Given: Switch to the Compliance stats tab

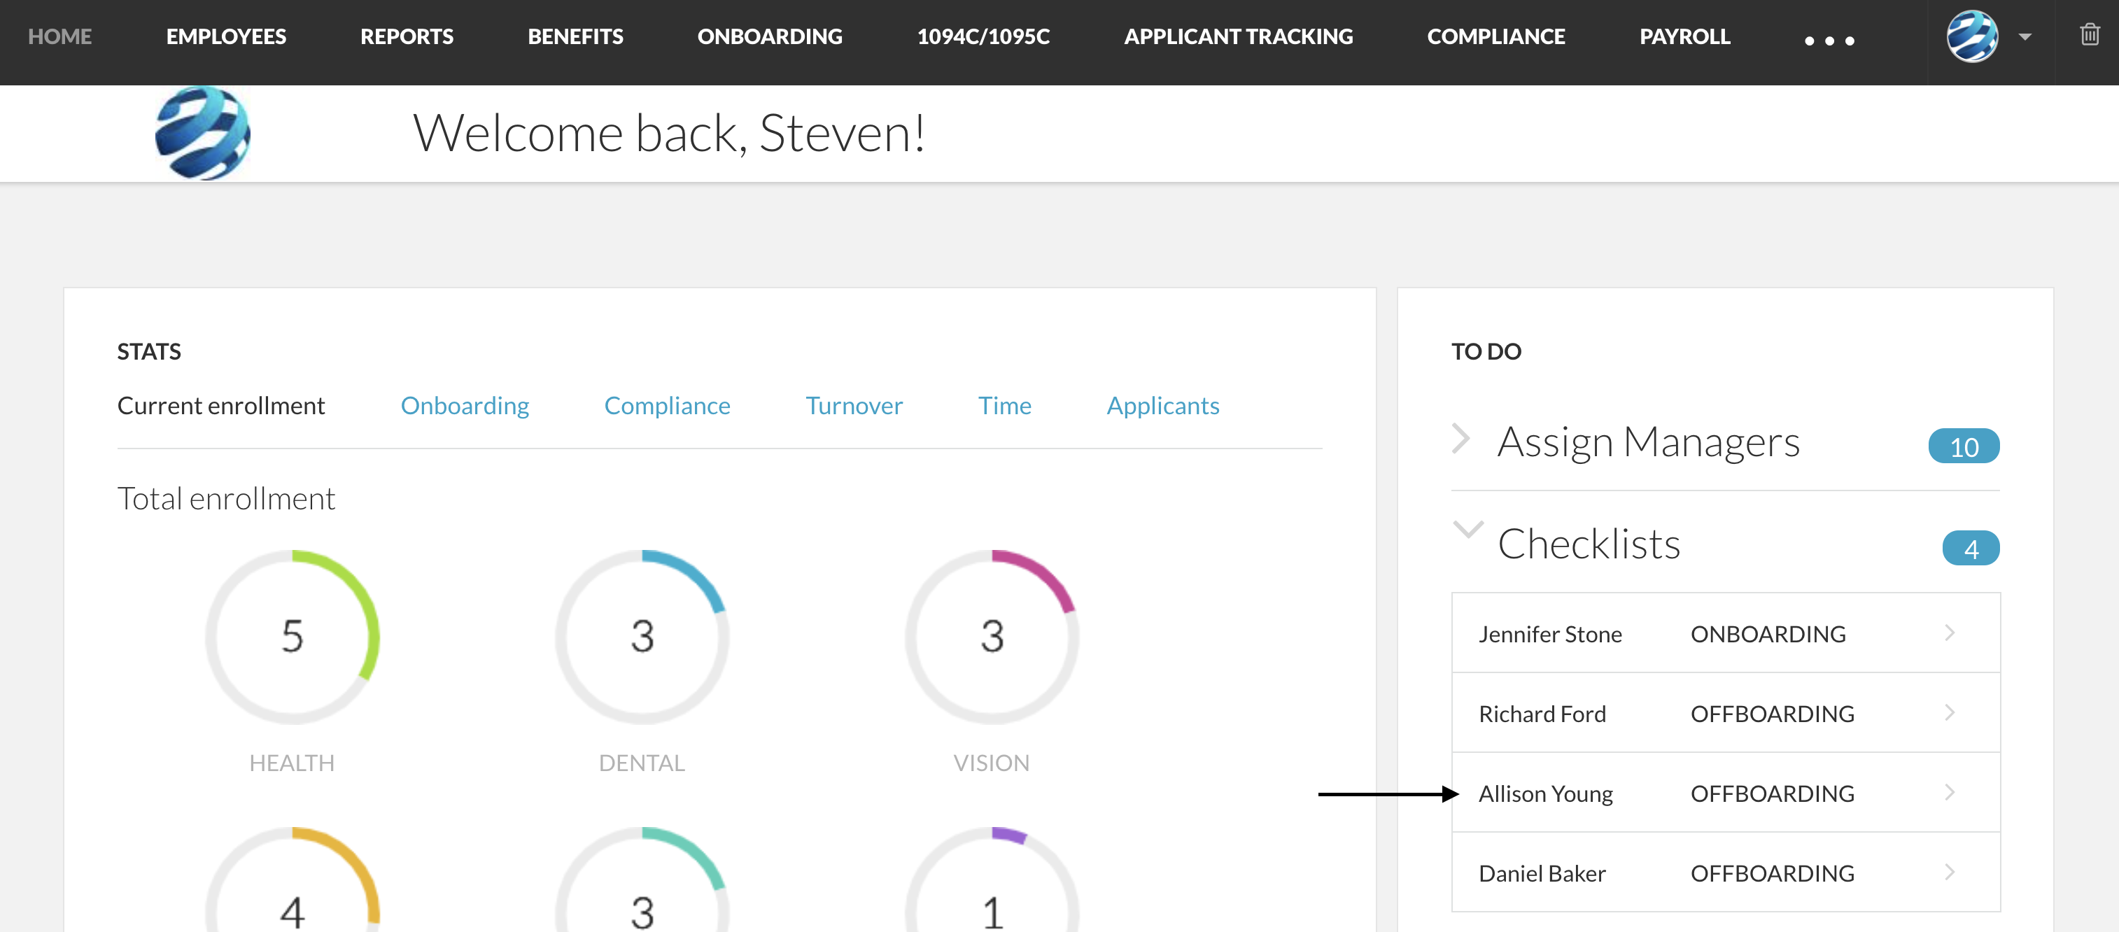Looking at the screenshot, I should tap(667, 406).
